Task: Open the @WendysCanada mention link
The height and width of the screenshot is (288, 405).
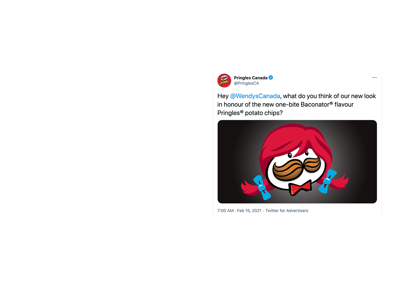Action: point(255,96)
